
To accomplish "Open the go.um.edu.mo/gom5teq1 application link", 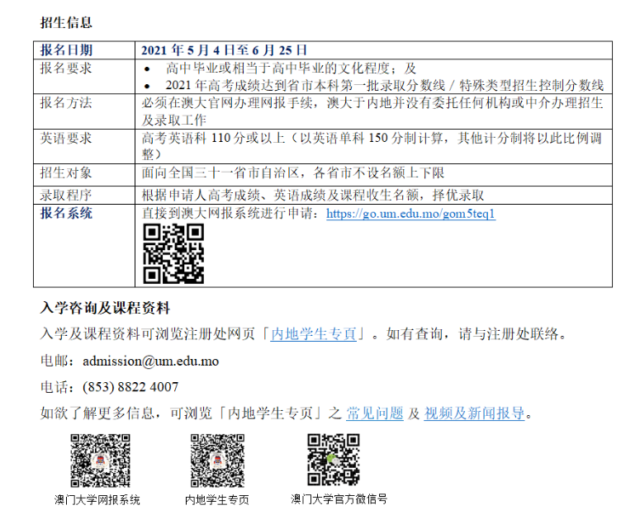I will pos(410,214).
